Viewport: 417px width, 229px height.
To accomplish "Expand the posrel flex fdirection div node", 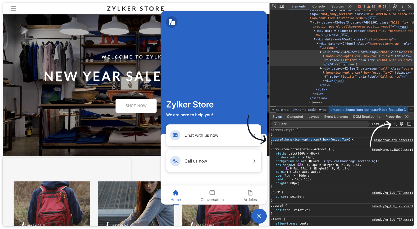I will tap(315, 31).
